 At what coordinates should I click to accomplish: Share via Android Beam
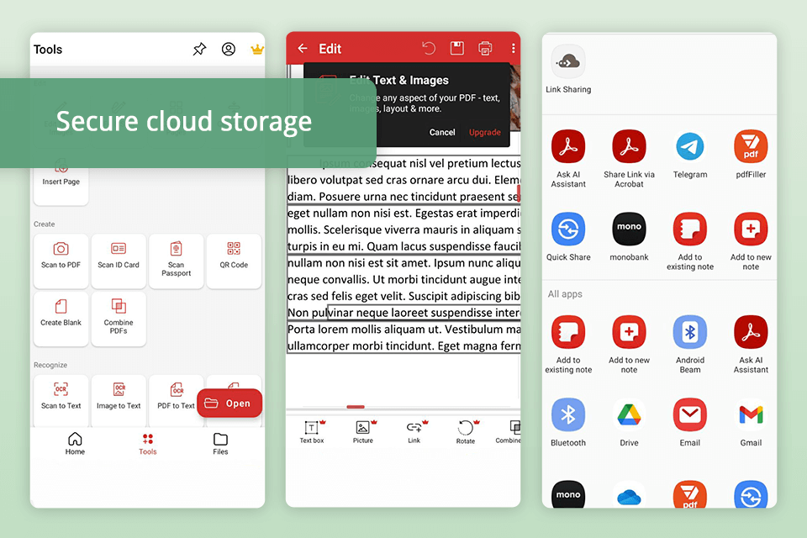[690, 344]
